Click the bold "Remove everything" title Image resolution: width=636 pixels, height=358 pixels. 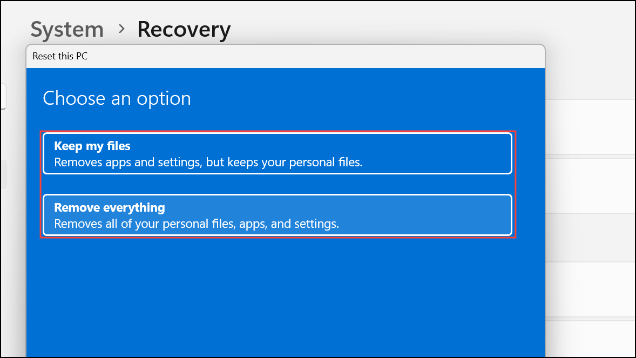[x=110, y=207]
